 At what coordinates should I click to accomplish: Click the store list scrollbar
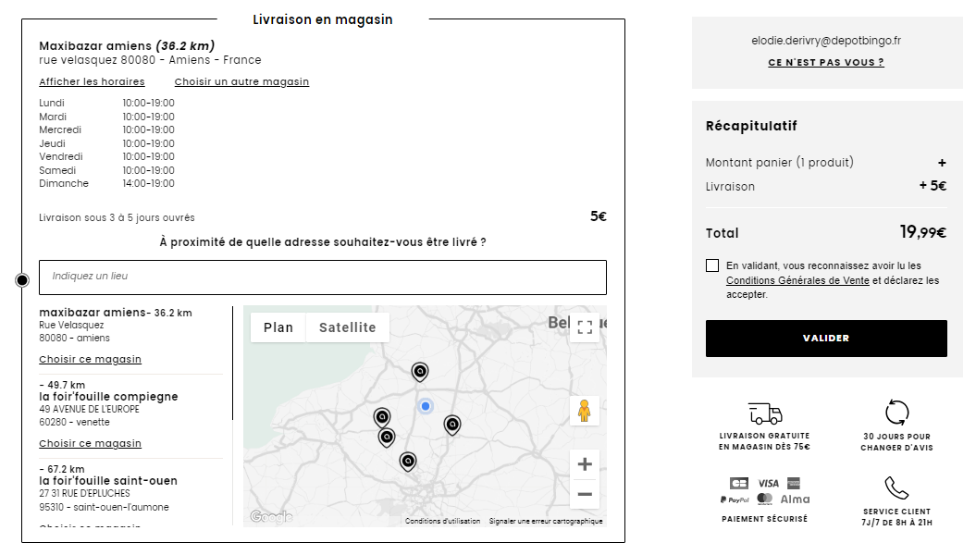233,363
